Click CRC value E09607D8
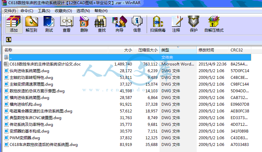The image size is (262, 152). point(240,104)
